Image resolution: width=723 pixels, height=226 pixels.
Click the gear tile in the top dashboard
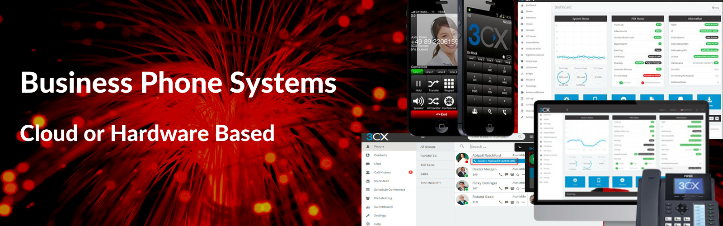pos(567,98)
